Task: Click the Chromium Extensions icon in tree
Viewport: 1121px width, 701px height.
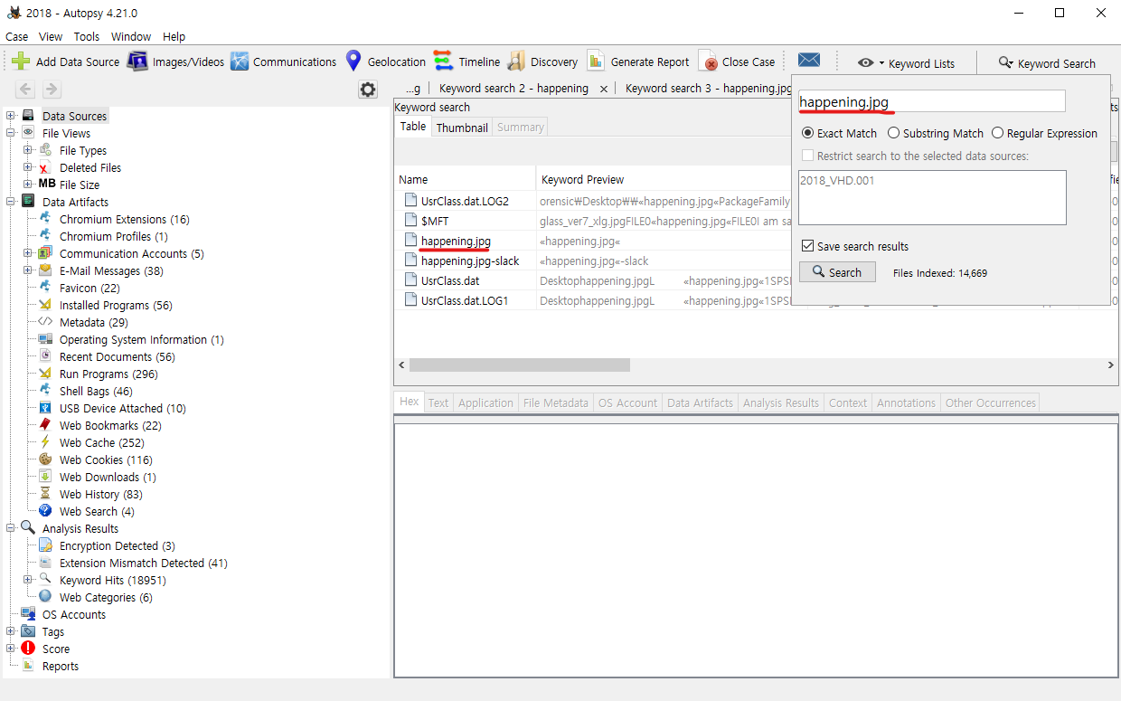Action: click(x=44, y=219)
